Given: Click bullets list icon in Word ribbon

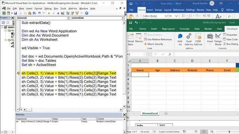Looking at the screenshot, I should pyautogui.click(x=184, y=16).
